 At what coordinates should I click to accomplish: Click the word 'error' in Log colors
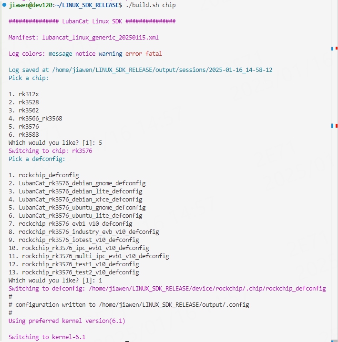[x=133, y=54]
